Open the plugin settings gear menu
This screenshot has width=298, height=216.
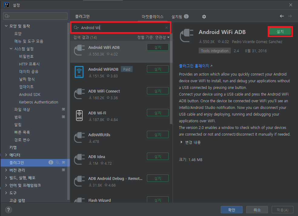tap(204, 17)
